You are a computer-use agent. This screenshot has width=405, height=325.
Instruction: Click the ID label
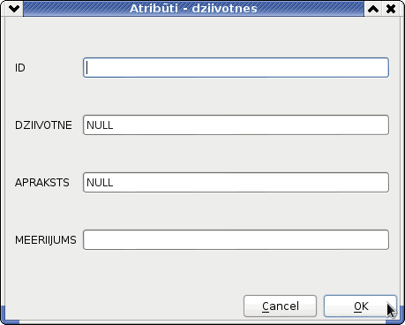pyautogui.click(x=20, y=68)
